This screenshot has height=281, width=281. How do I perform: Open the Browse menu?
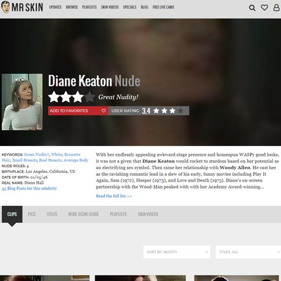pyautogui.click(x=71, y=7)
